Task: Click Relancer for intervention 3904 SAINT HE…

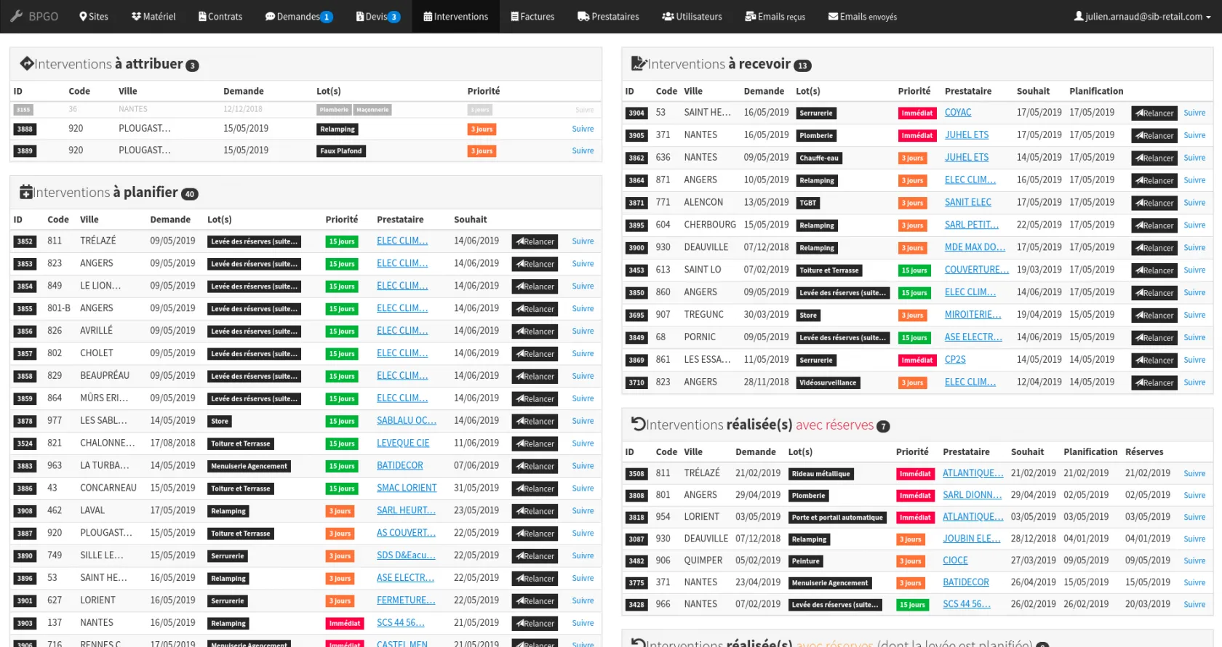Action: point(1154,113)
